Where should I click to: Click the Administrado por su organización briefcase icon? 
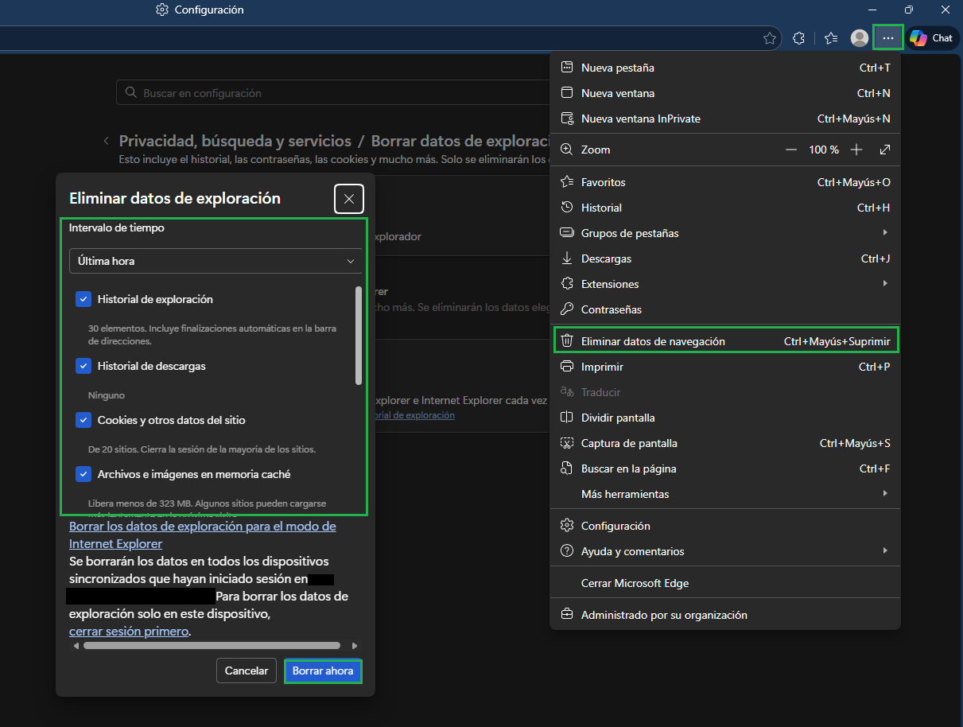click(x=567, y=615)
